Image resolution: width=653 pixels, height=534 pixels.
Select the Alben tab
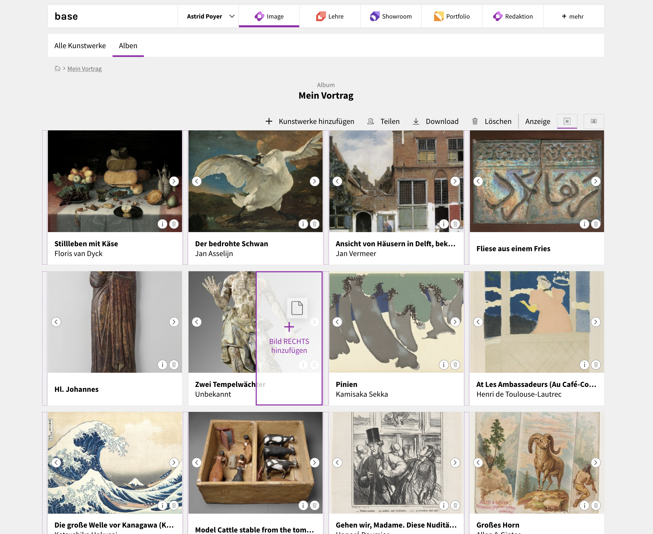click(x=128, y=46)
